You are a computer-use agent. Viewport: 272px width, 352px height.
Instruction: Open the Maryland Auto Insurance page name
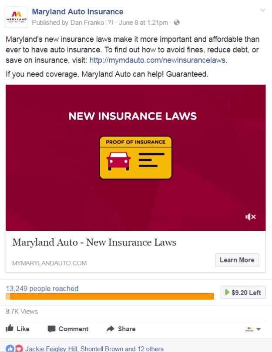[77, 12]
